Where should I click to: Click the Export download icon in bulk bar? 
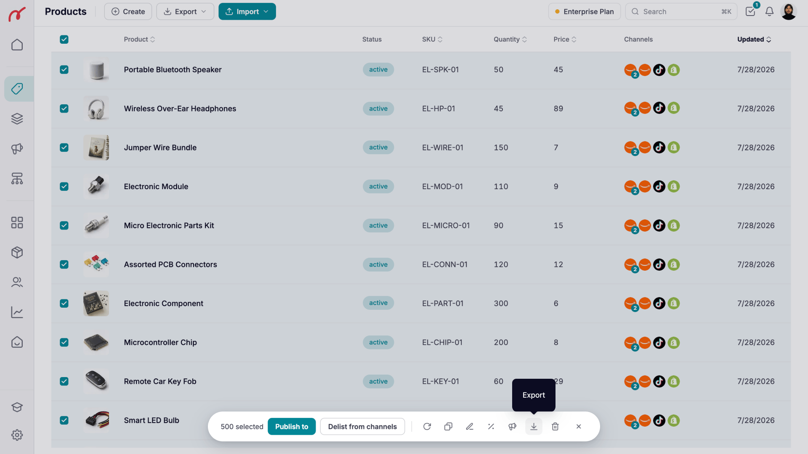[x=534, y=426]
